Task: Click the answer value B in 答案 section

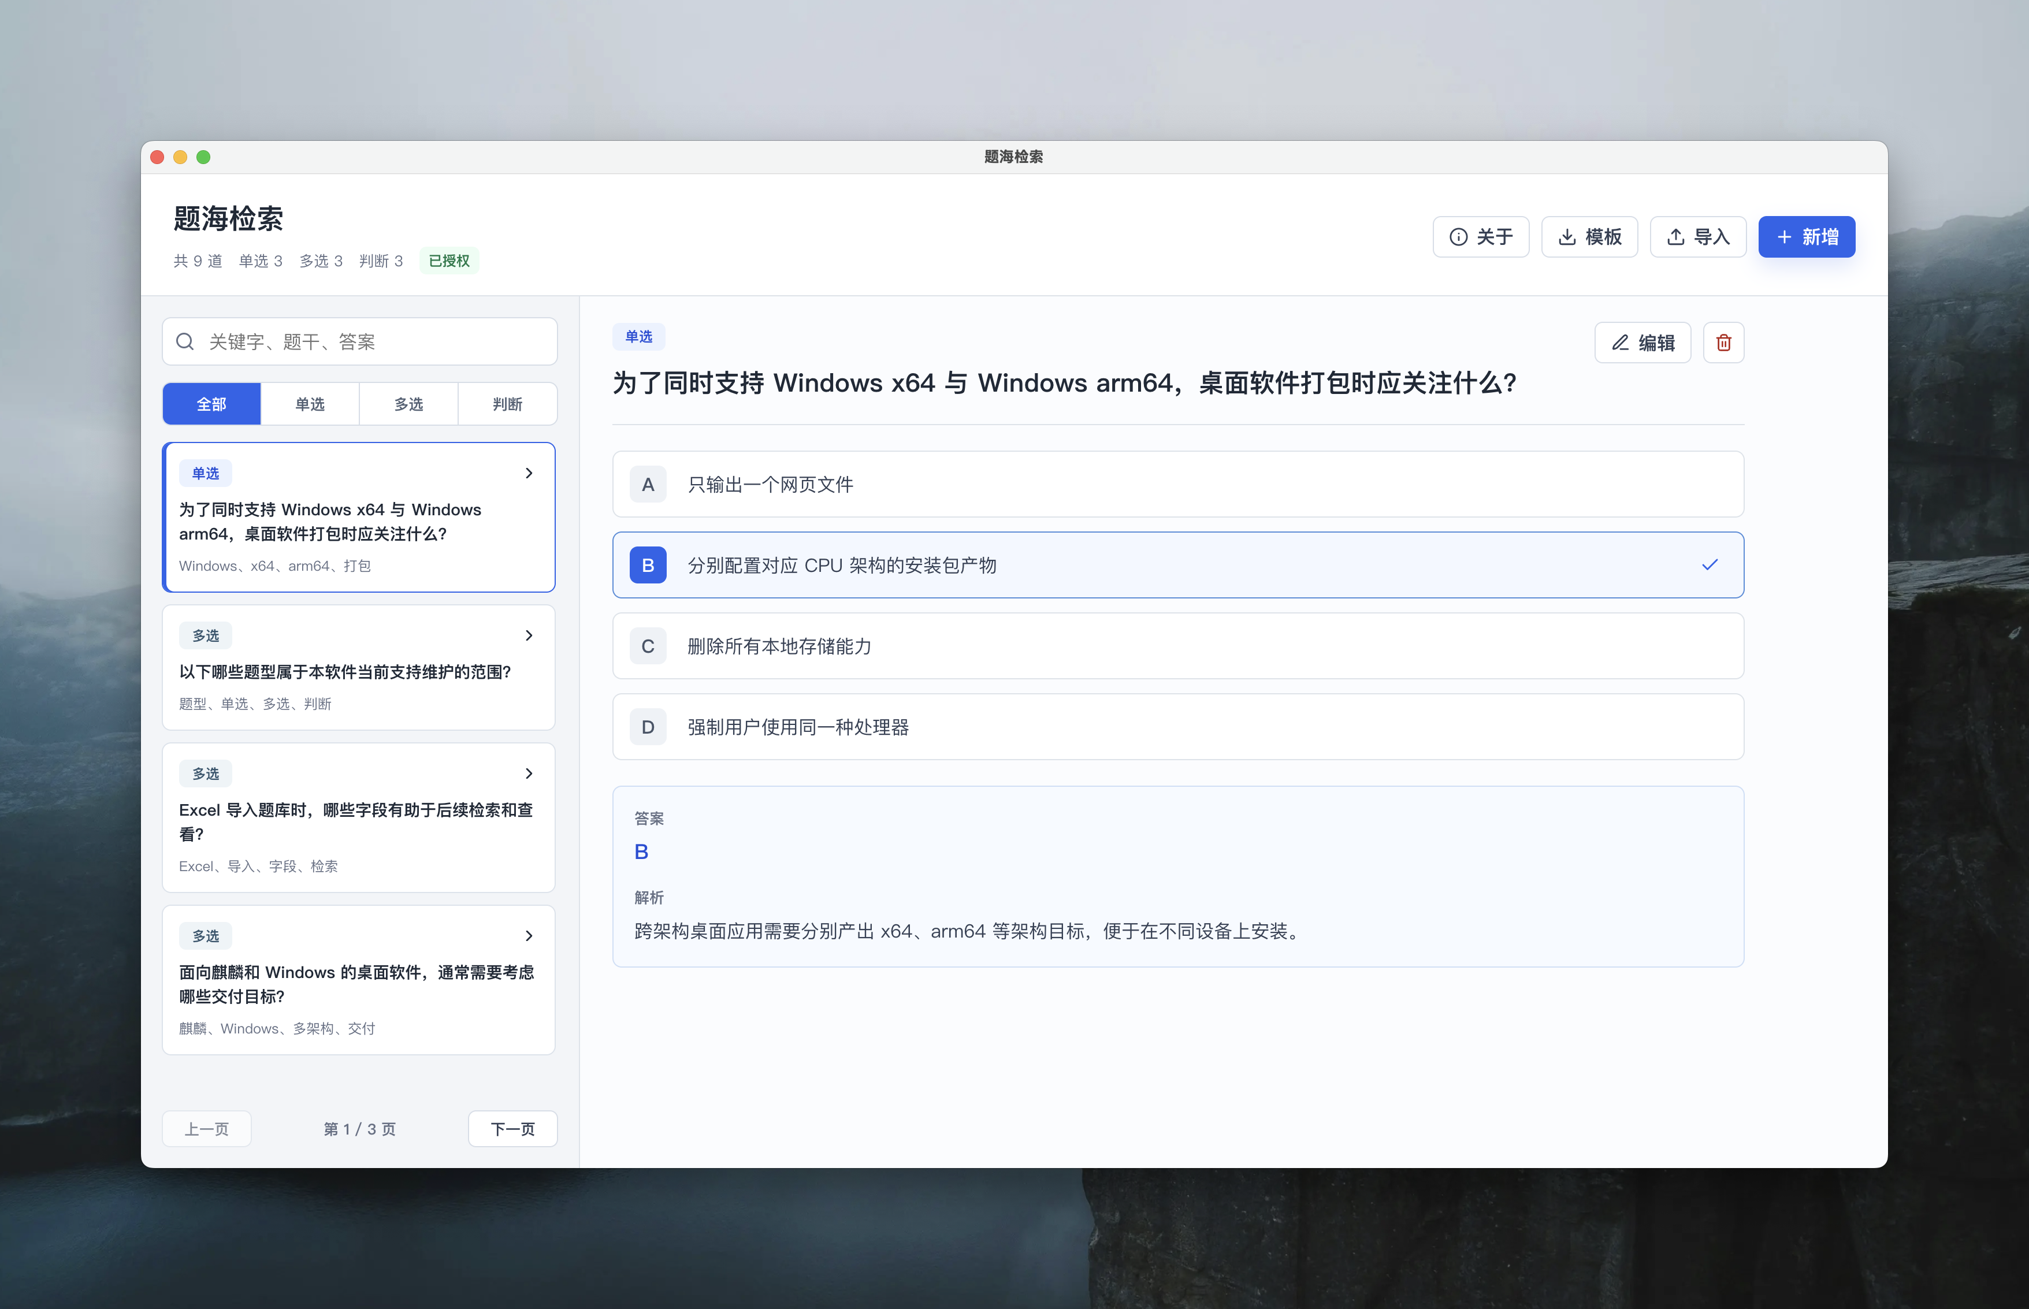Action: [642, 851]
